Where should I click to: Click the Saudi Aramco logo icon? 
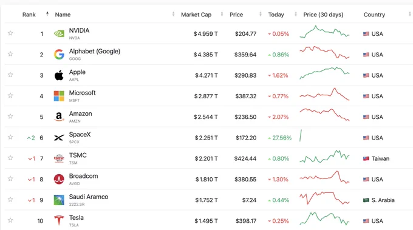pyautogui.click(x=59, y=200)
